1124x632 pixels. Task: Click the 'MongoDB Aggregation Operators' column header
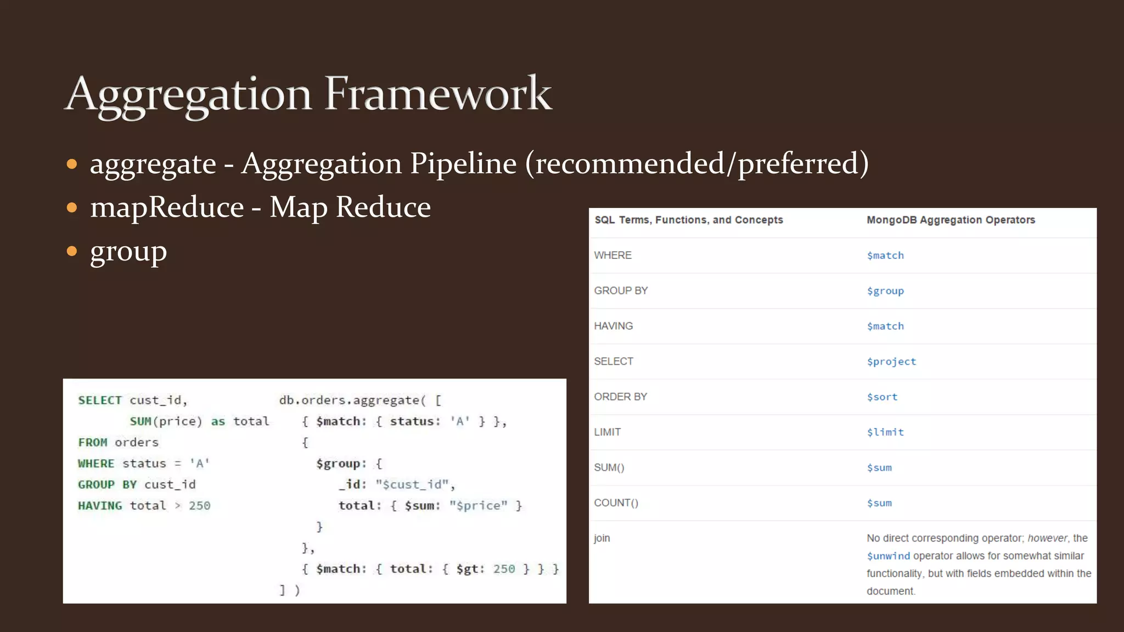(x=951, y=220)
